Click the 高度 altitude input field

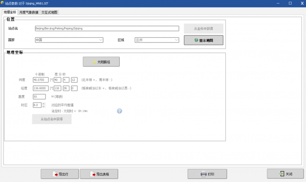pos(39,97)
